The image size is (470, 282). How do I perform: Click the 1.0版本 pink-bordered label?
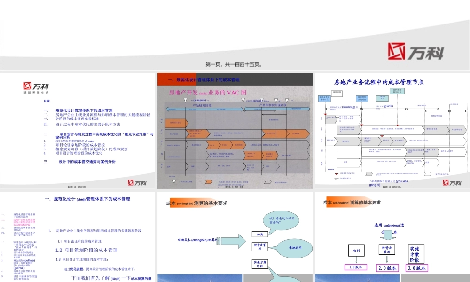tap(356, 267)
